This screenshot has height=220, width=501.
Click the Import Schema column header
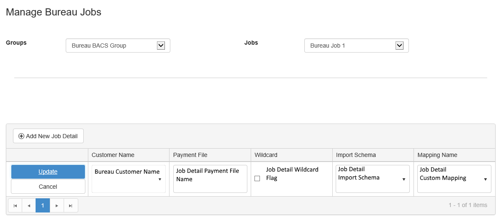pyautogui.click(x=356, y=155)
